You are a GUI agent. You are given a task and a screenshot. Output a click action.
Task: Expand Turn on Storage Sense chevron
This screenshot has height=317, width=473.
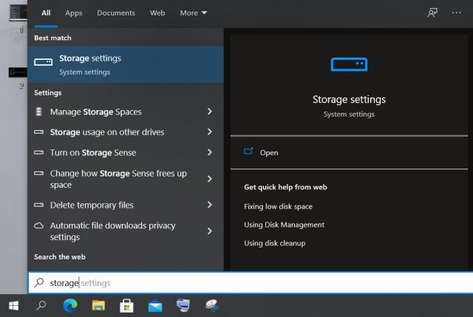click(x=210, y=152)
